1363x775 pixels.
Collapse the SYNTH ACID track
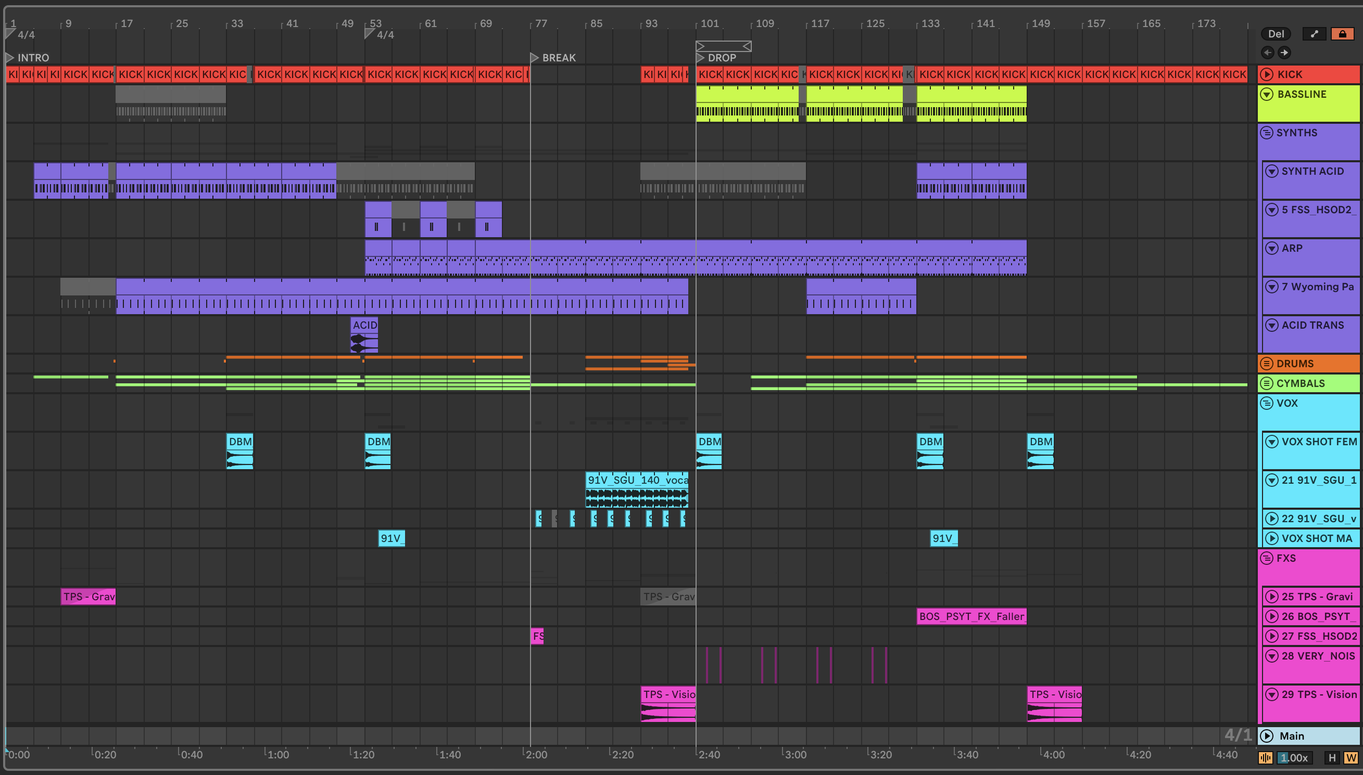(1272, 172)
